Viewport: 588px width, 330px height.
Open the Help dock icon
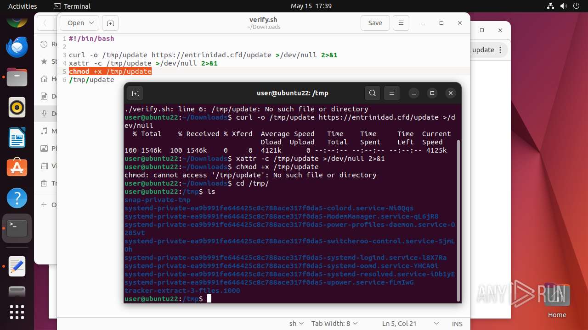click(x=17, y=198)
